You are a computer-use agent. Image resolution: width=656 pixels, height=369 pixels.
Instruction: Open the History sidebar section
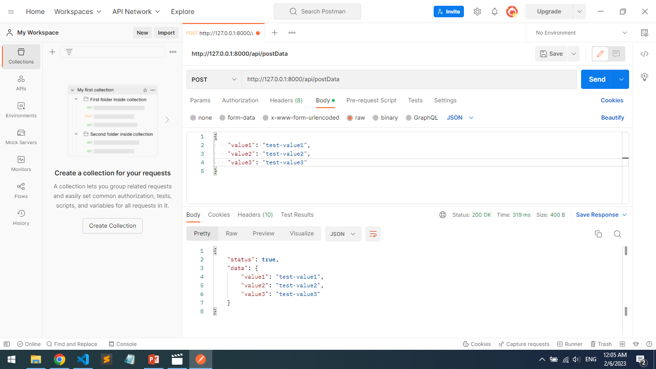coord(21,218)
